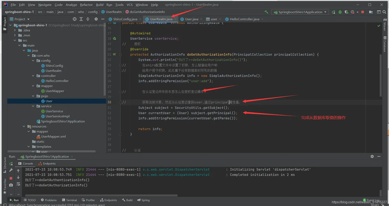This screenshot has height=206, width=389.
Task: Rerun application in Run panel
Action: [11, 164]
